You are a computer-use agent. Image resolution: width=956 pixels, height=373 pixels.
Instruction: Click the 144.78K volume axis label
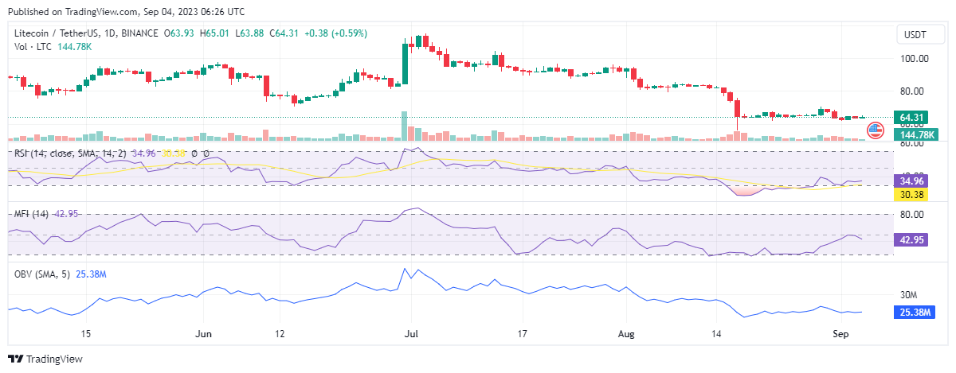click(917, 135)
